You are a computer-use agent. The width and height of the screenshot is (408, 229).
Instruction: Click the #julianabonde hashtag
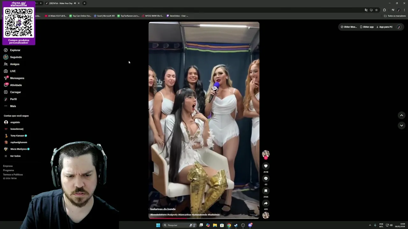click(x=200, y=215)
